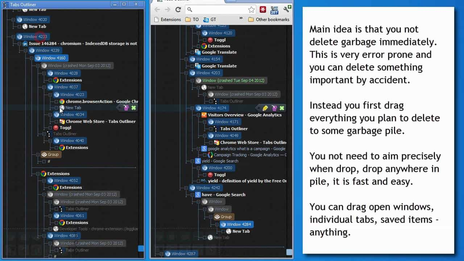This screenshot has height=261, width=464.
Task: Click the left window's blue scrollbar thumb
Action: pyautogui.click(x=141, y=248)
